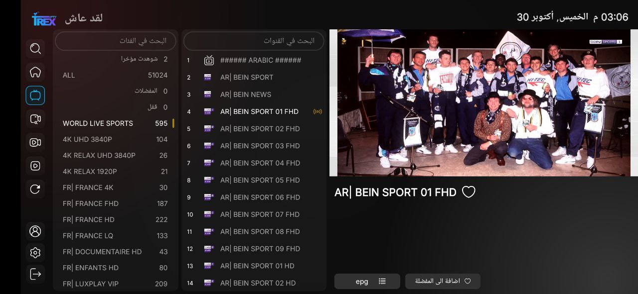Select FR| FRANCE FHD category

(116, 203)
